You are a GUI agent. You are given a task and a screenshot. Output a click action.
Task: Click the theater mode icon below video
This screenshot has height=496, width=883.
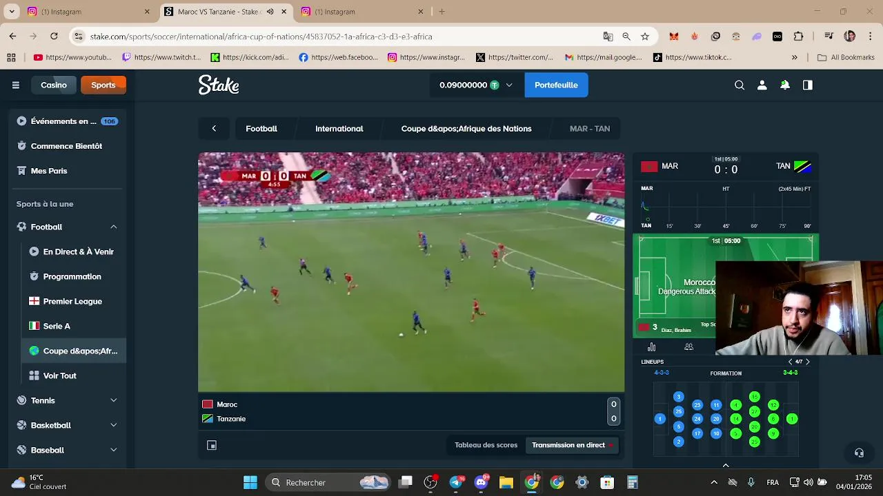[212, 445]
